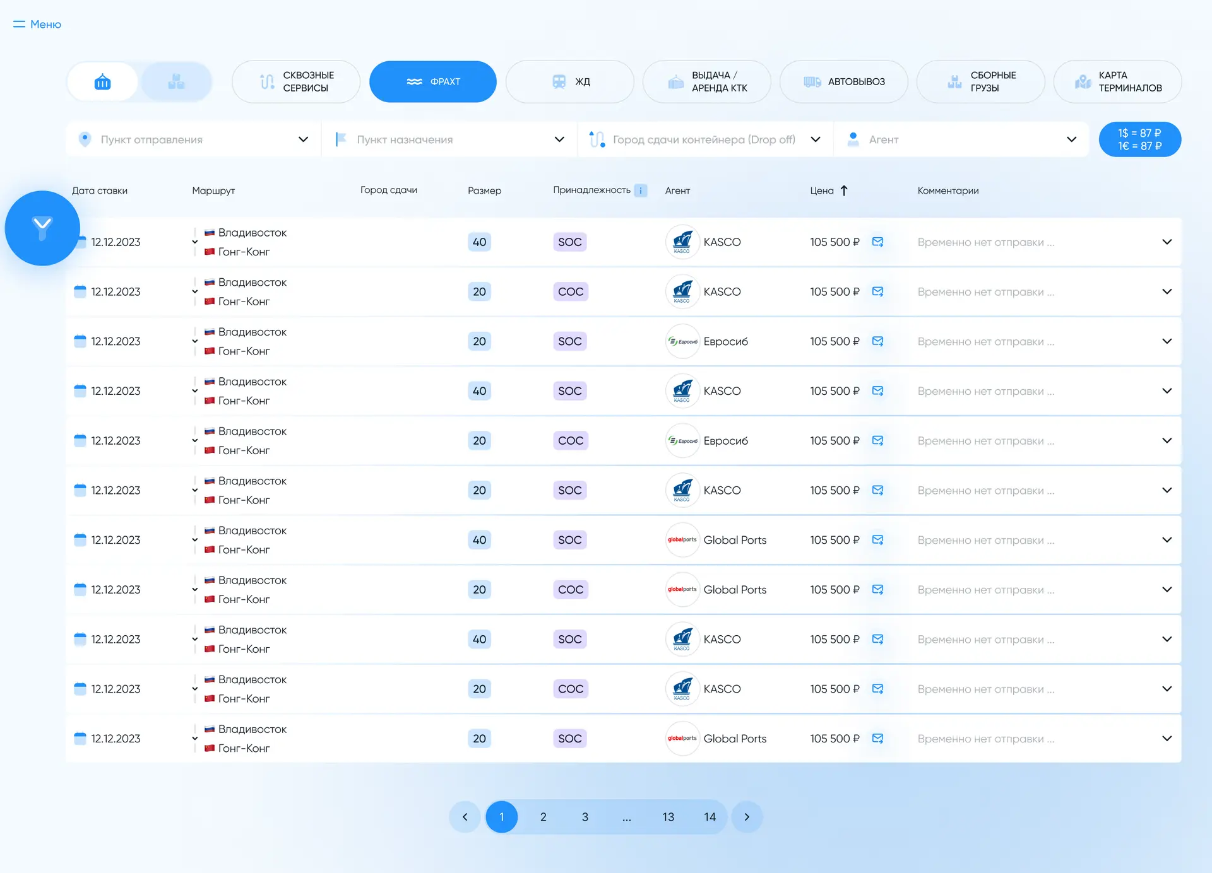Open Город сдачи контейнера dropdown
The image size is (1212, 873).
coord(705,139)
